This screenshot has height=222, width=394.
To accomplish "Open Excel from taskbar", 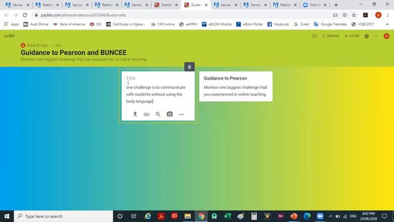I will click(x=227, y=216).
